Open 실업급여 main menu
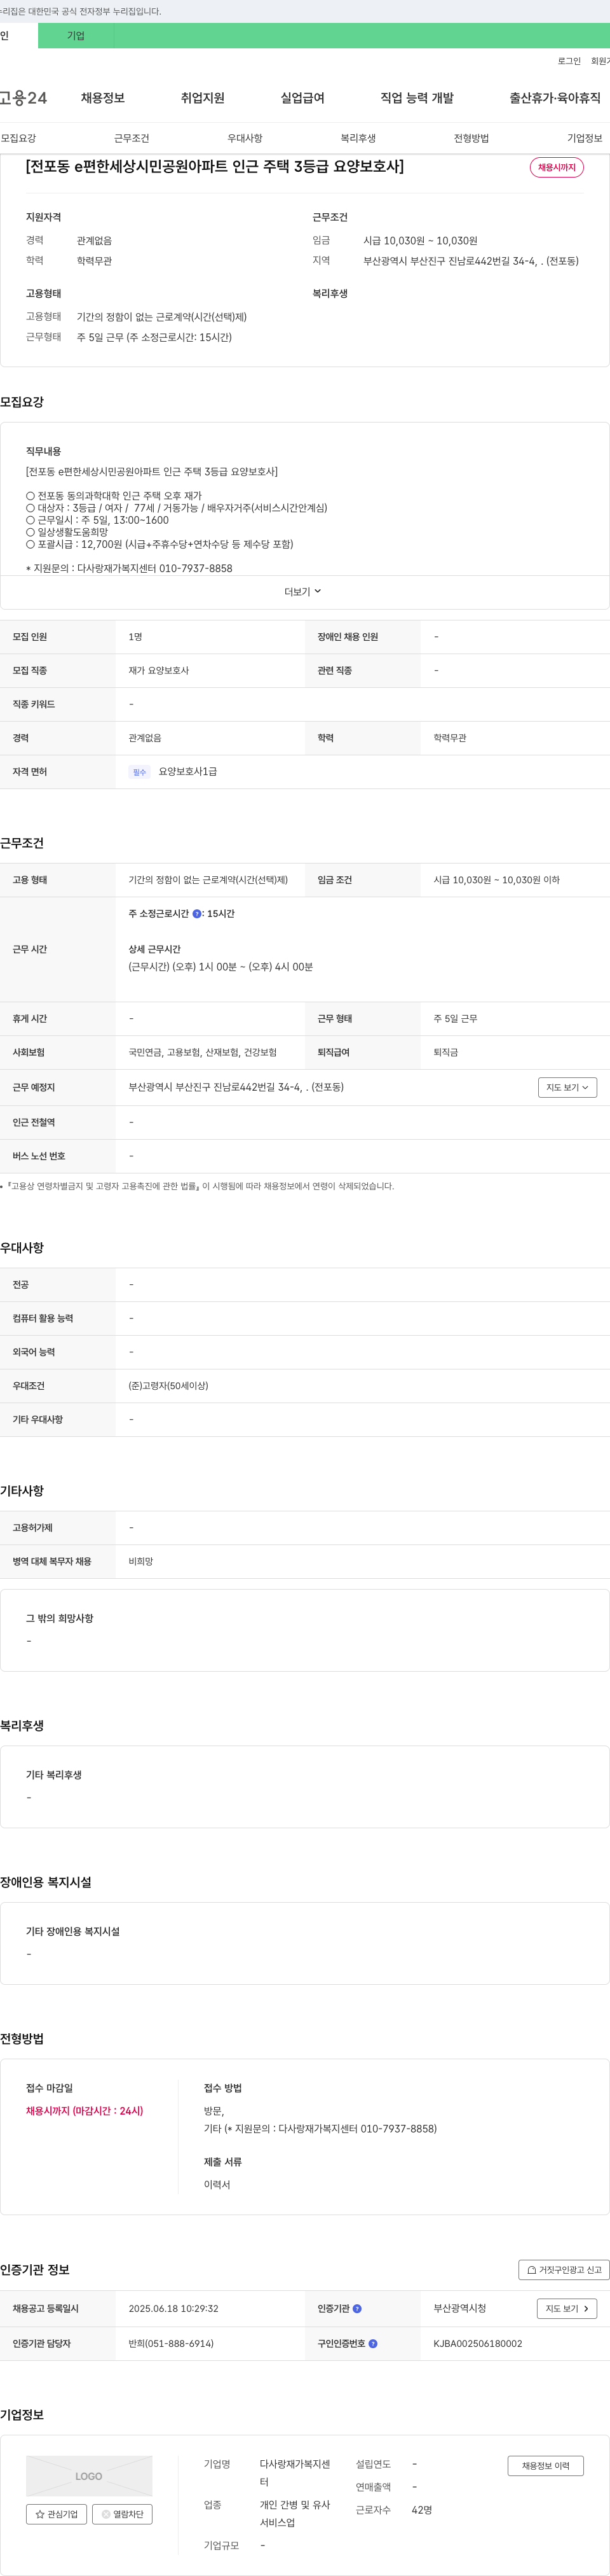 click(302, 98)
